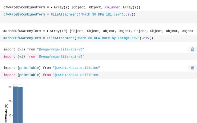
Task: Place cursor in the import printTable code cell
Action: point(139,75)
